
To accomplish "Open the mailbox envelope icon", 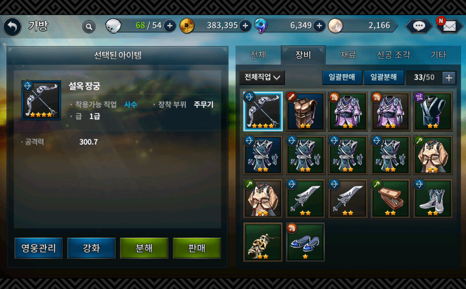I will (x=449, y=26).
